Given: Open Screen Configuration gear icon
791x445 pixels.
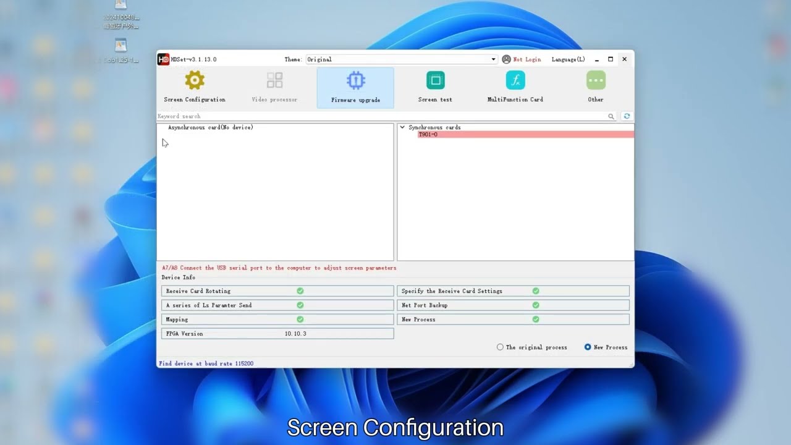Looking at the screenshot, I should coord(195,80).
